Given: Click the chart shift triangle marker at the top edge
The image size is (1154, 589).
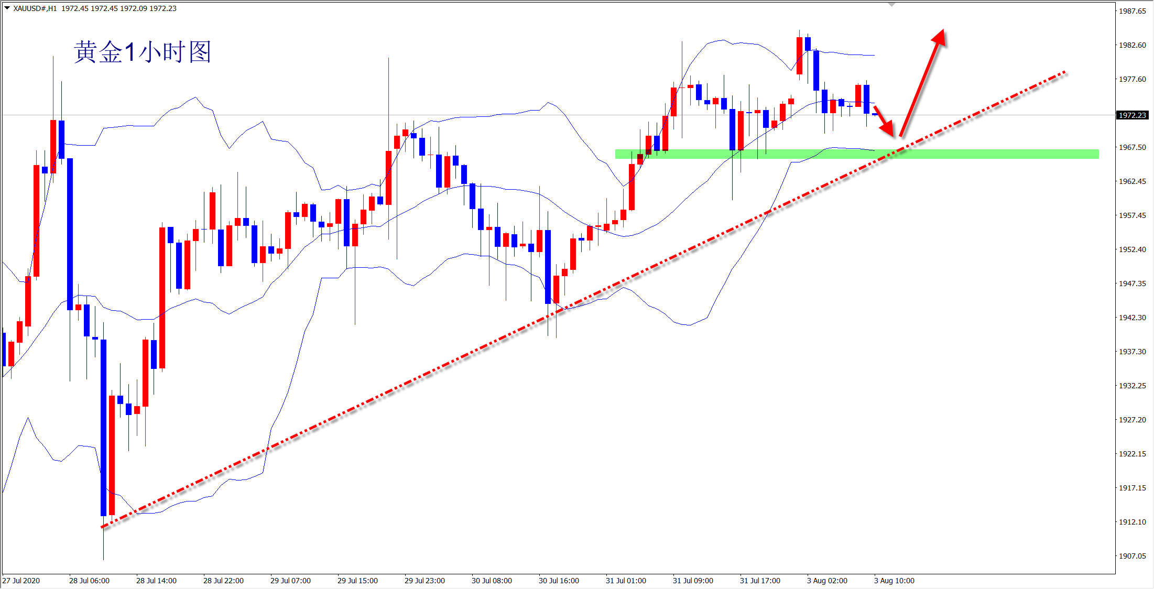Looking at the screenshot, I should pyautogui.click(x=892, y=4).
